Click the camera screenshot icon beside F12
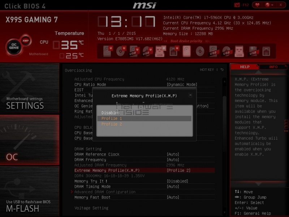Screen dimensions: 289x217 point(237,5)
